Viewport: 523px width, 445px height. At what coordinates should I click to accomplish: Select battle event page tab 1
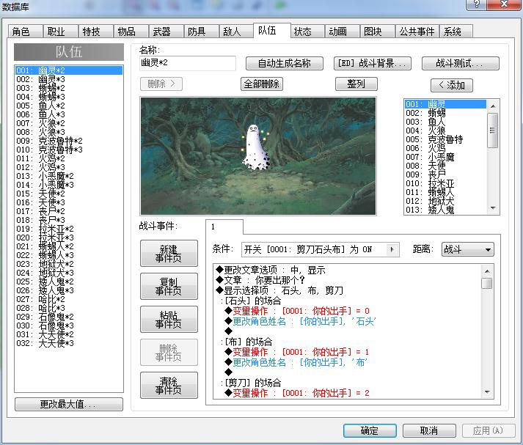[x=224, y=227]
